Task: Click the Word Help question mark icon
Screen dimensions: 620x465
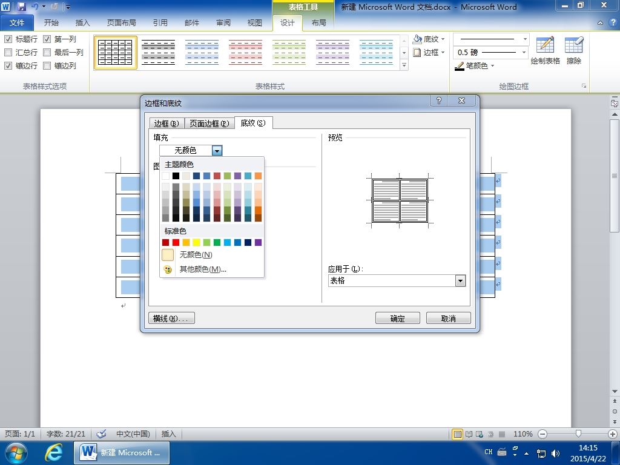Action: (613, 23)
